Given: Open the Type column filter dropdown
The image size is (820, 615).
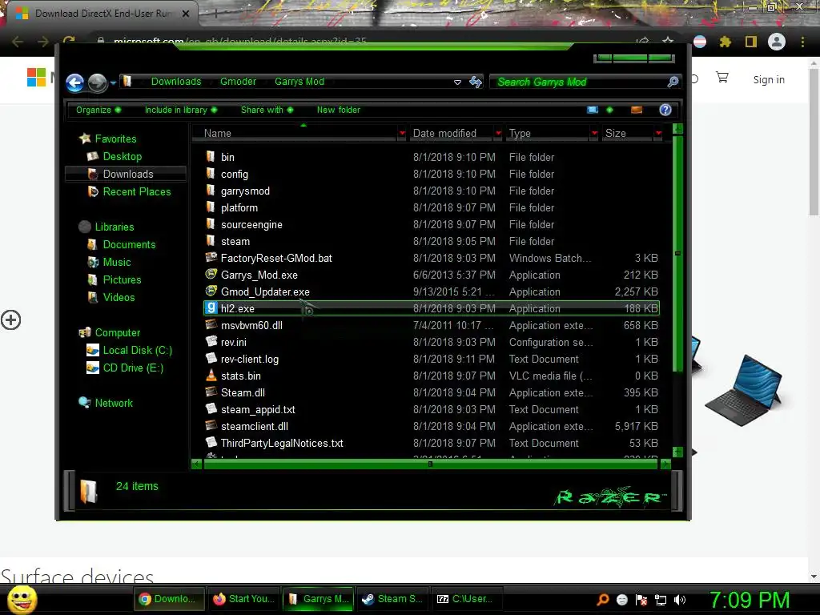Looking at the screenshot, I should [594, 134].
